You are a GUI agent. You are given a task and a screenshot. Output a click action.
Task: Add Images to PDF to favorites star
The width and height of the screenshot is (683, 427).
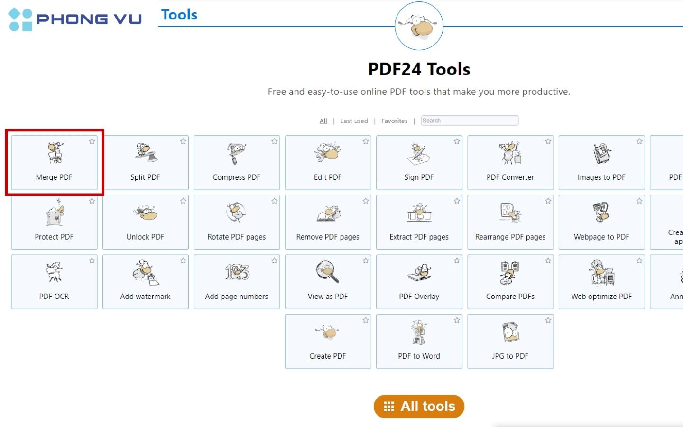point(639,141)
